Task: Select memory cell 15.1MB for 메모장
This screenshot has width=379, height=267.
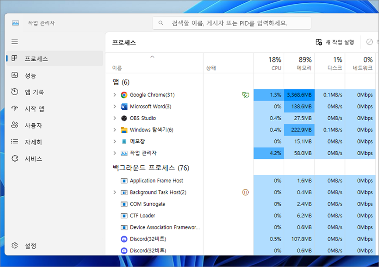Action: [x=299, y=142]
